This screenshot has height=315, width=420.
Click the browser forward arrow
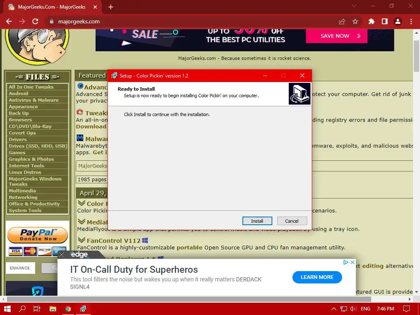[22, 21]
